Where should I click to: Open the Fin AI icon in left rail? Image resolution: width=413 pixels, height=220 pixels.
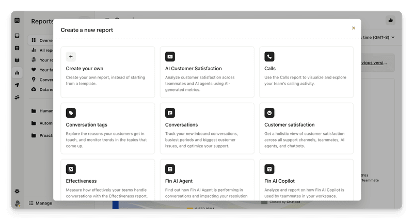(x=17, y=48)
